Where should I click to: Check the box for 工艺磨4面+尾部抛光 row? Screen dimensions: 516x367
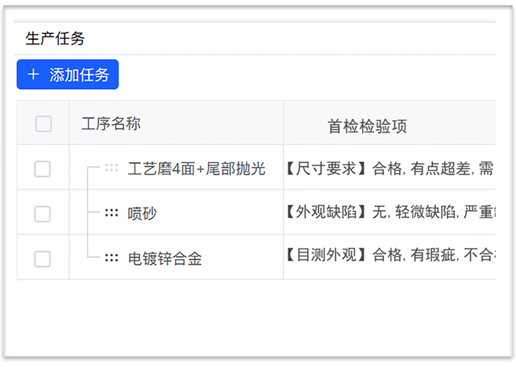tap(42, 169)
